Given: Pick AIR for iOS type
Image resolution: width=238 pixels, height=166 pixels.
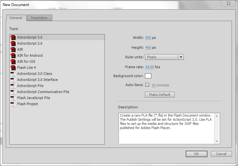Looking at the screenshot, I should click(x=57, y=61).
